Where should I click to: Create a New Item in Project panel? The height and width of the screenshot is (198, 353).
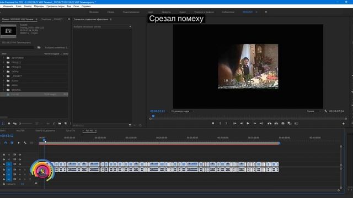tap(66, 123)
